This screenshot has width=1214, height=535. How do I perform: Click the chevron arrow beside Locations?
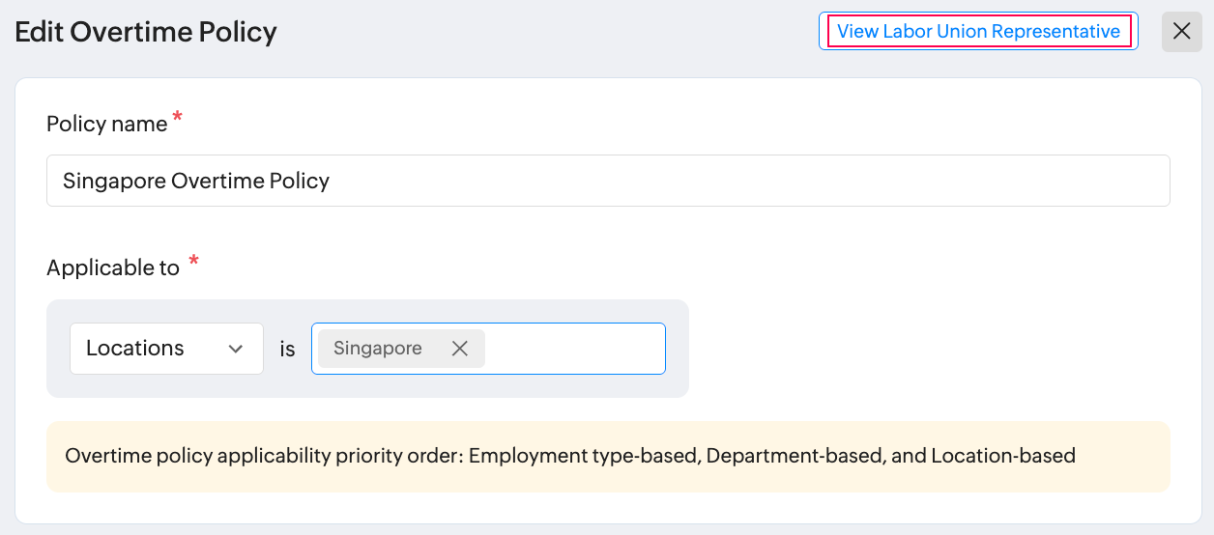235,349
